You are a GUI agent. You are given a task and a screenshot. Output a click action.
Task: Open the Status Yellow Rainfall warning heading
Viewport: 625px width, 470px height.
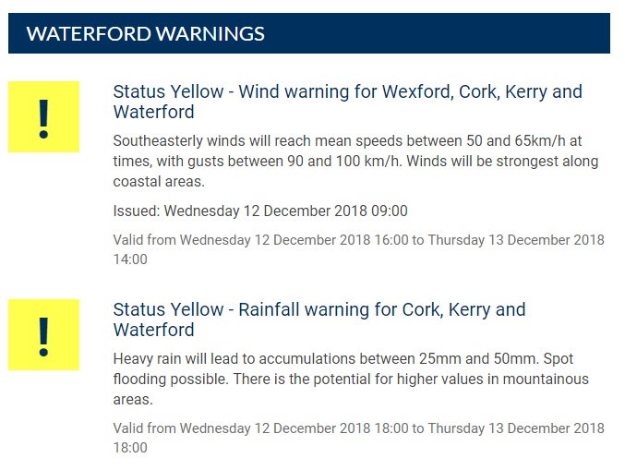tap(319, 319)
